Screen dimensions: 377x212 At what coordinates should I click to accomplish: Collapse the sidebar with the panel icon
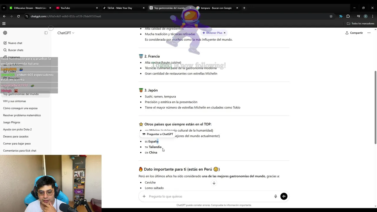click(46, 33)
